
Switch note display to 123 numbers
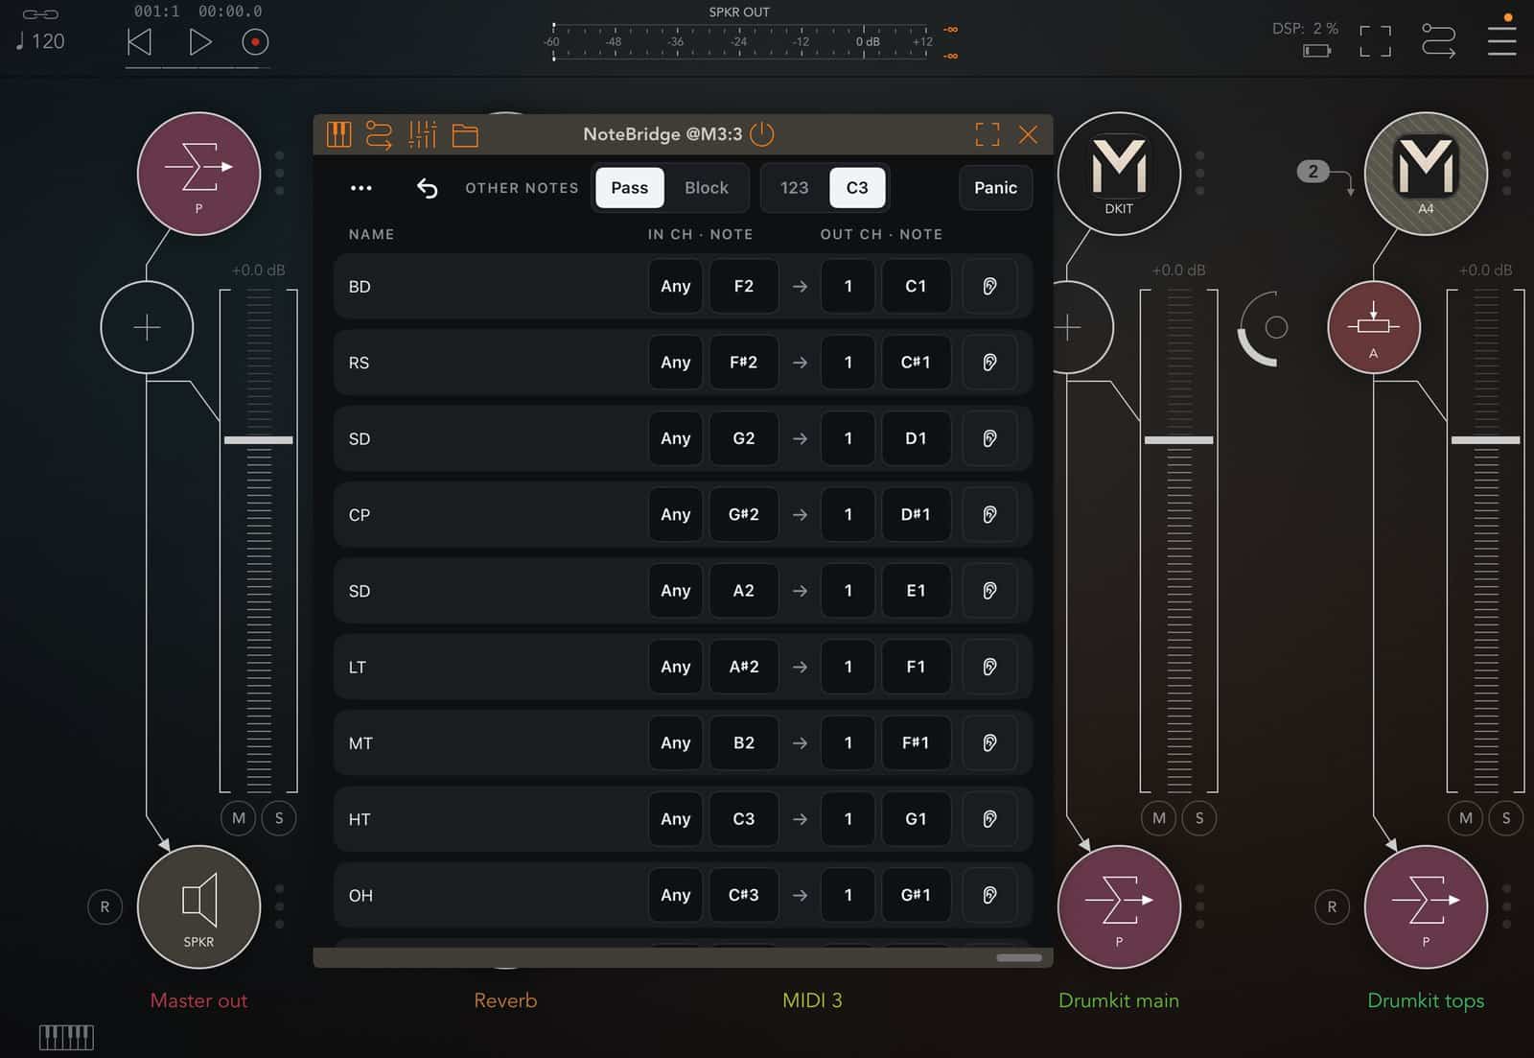[x=794, y=188]
